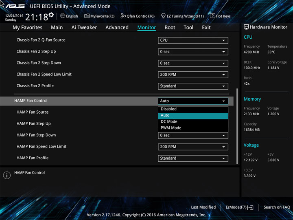Click the ASUS logo
The image size is (293, 220).
(15, 7)
